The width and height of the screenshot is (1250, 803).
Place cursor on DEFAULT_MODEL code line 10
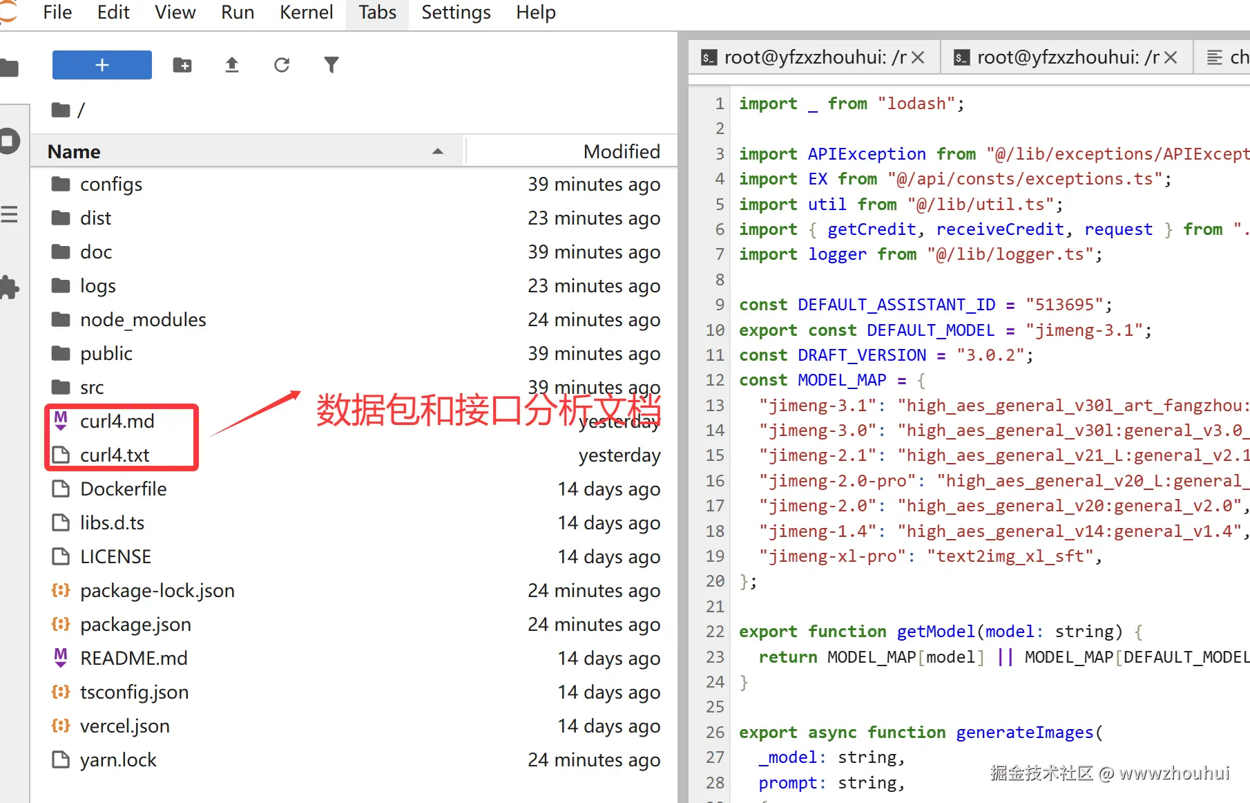[x=945, y=330]
